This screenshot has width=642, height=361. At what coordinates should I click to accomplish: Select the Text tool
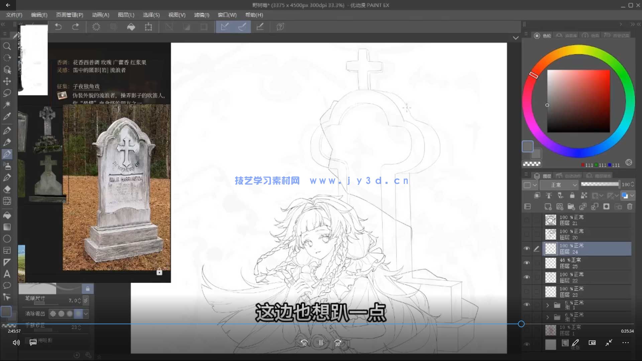[x=7, y=274]
